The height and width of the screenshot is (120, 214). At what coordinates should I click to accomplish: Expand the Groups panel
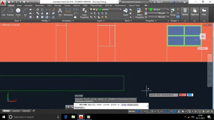(175, 21)
